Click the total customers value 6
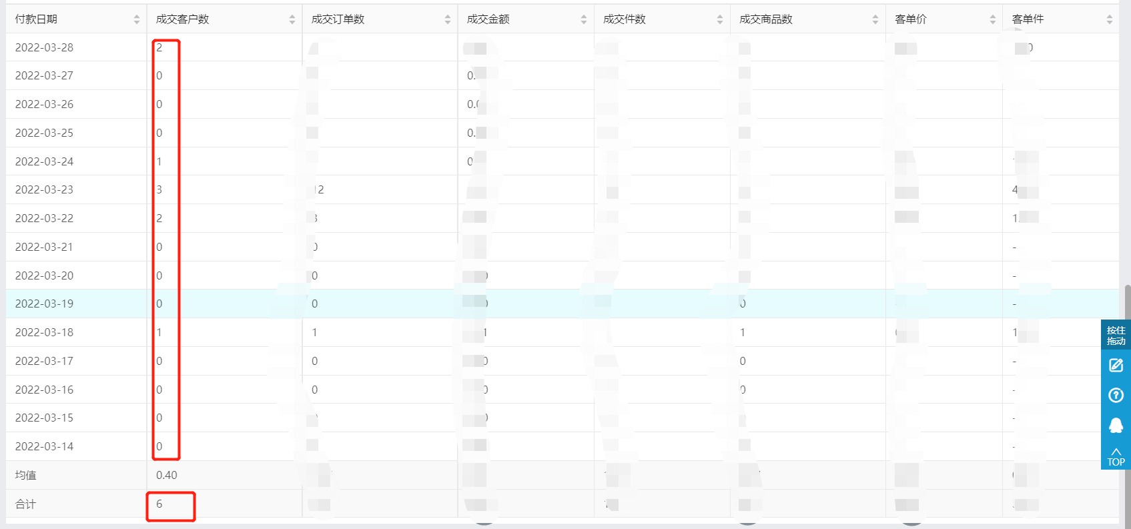The image size is (1131, 529). coord(159,504)
